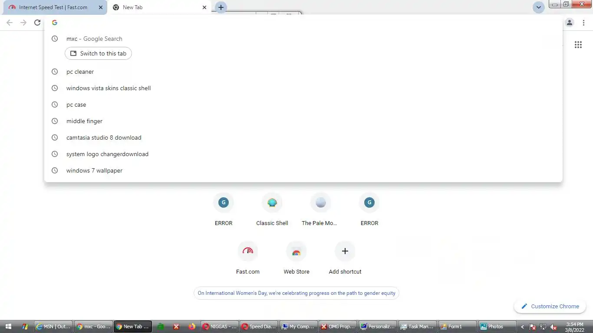This screenshot has height=333, width=593.
Task: Open the first ERROR shortcut tile
Action: click(224, 209)
